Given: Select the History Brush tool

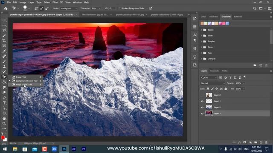Looking at the screenshot, I should (4, 72).
